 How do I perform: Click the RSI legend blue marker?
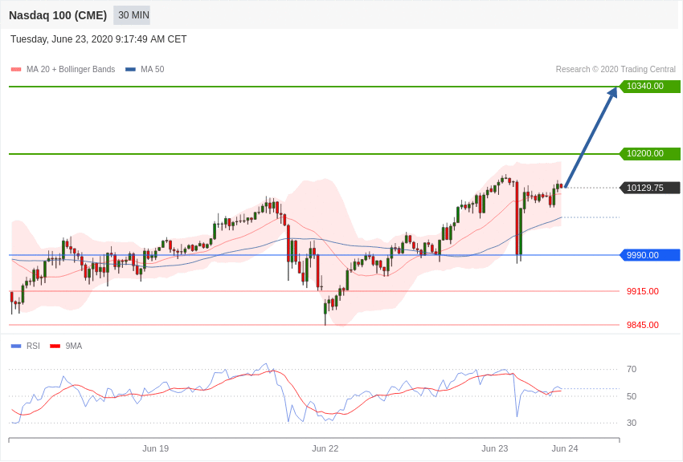pos(16,346)
